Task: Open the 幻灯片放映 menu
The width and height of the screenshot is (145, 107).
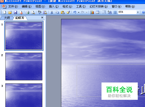Action: (x=99, y=7)
